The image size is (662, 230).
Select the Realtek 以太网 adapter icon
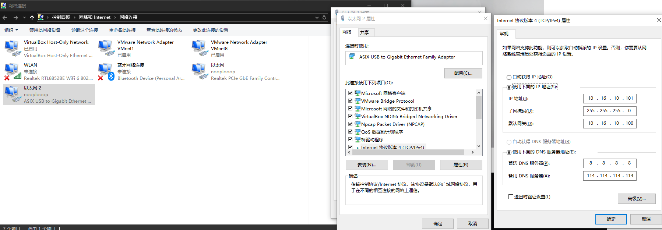(200, 71)
